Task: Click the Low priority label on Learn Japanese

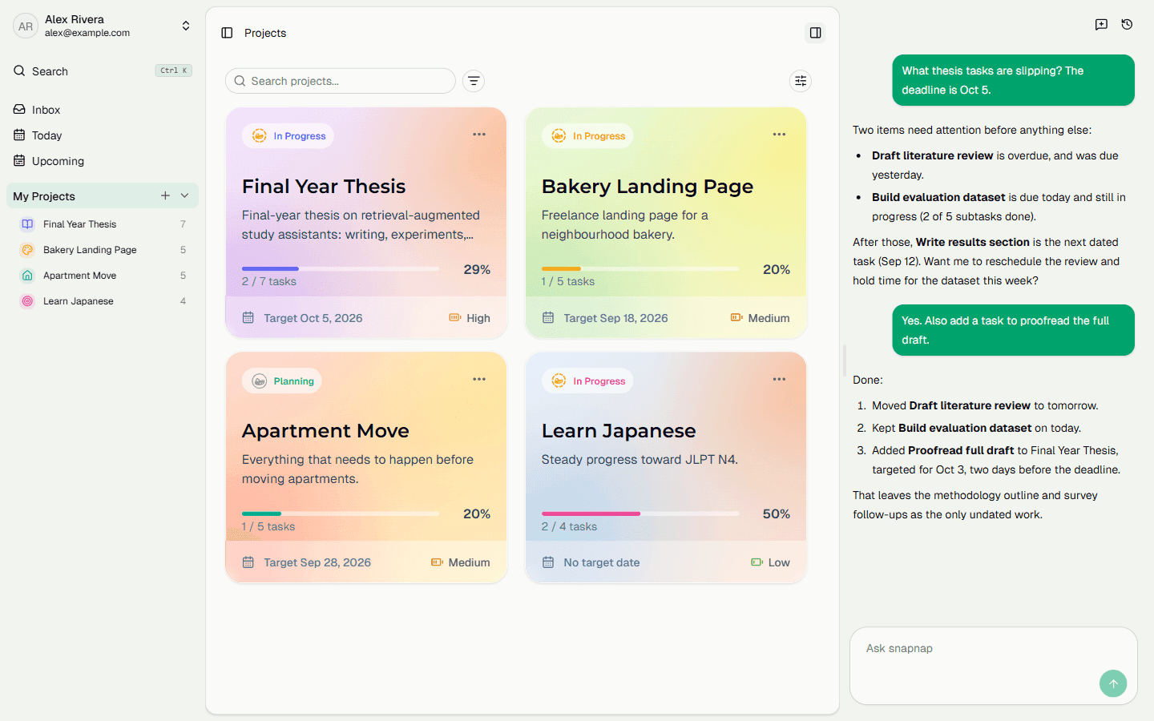Action: coord(770,562)
